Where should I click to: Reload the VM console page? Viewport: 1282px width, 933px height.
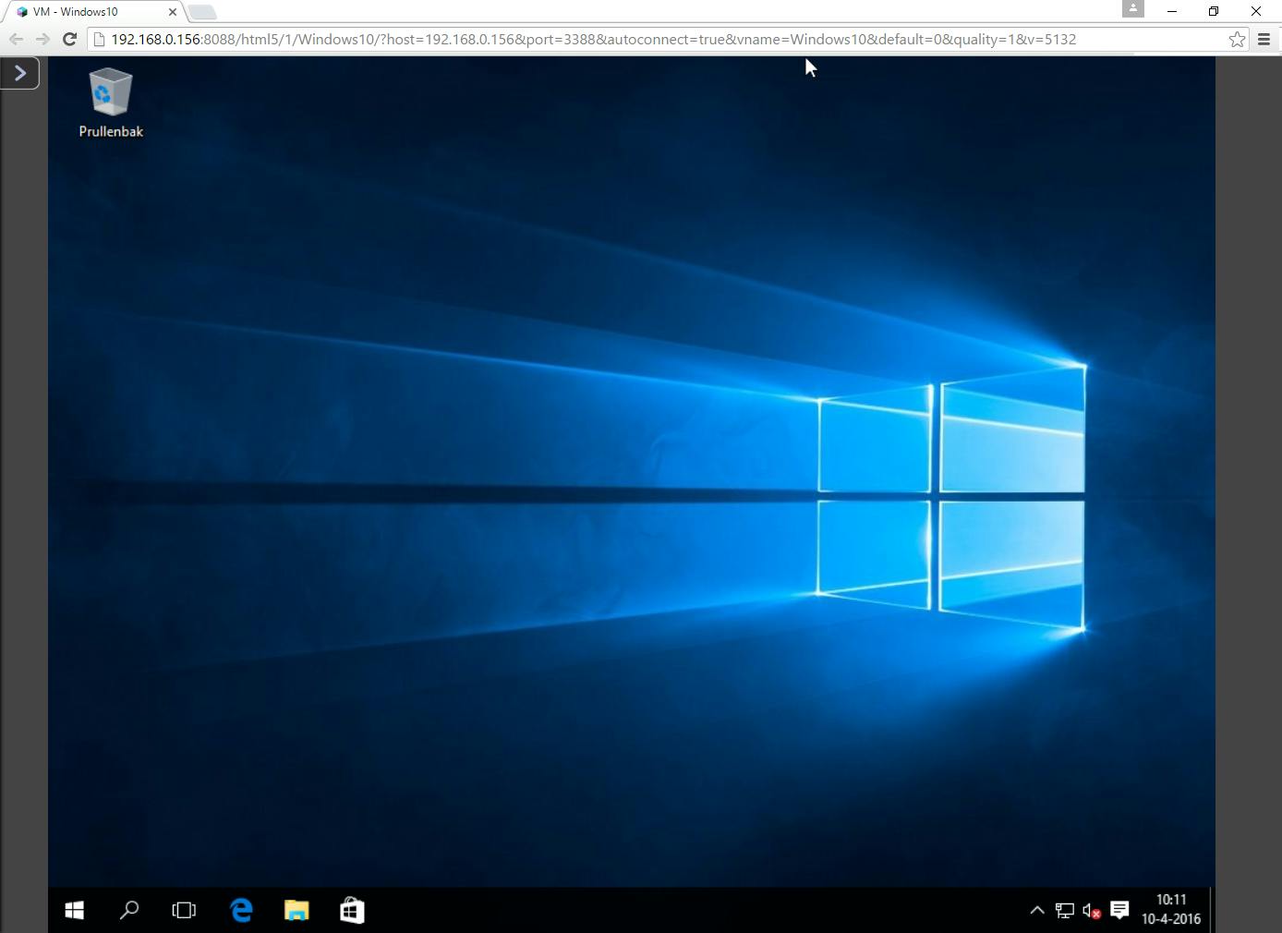69,39
